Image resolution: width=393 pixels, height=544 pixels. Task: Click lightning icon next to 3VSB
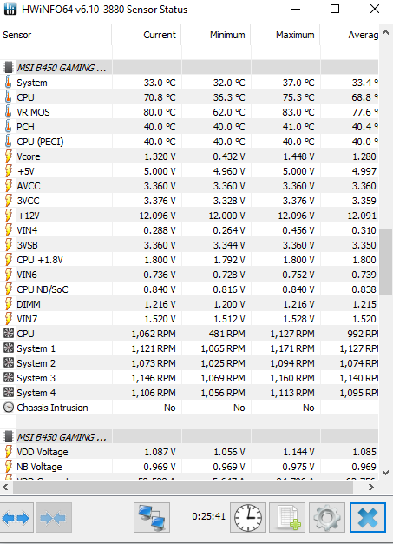point(9,245)
